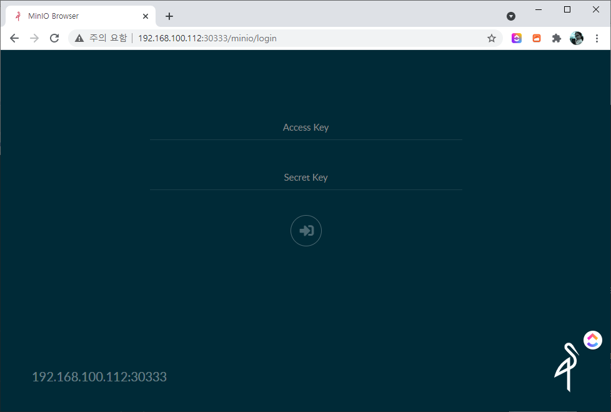Click the login arrow button
611x412 pixels.
point(306,231)
